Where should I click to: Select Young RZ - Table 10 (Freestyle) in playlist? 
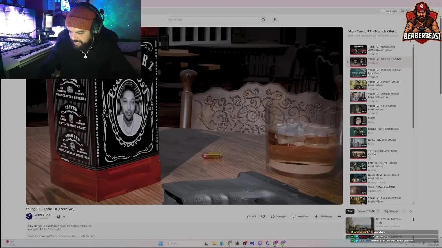[x=379, y=62]
